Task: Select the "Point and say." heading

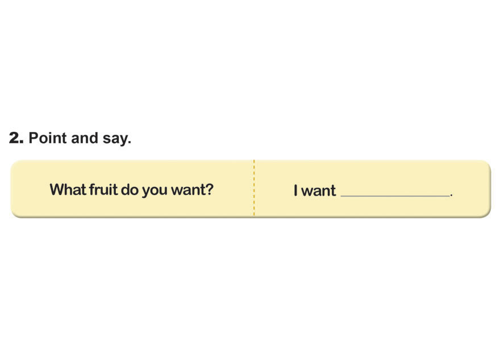Action: click(80, 138)
